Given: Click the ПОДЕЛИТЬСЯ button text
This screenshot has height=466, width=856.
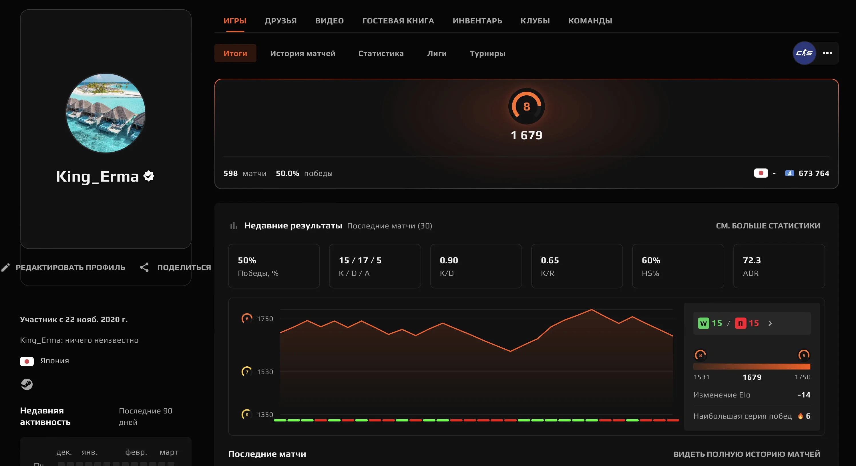Looking at the screenshot, I should click(184, 268).
